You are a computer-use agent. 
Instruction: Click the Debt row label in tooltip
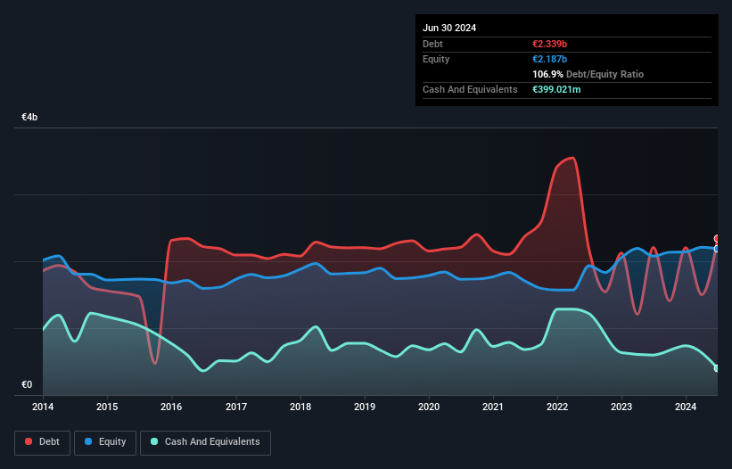432,44
